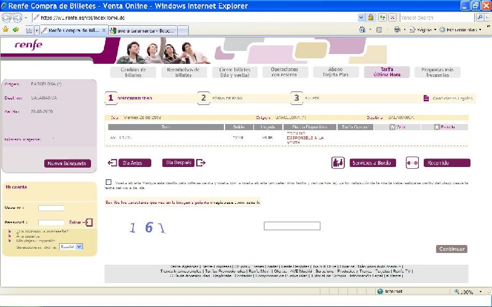492x307 pixels.
Task: Open the language selection dropdown
Action: (x=71, y=247)
